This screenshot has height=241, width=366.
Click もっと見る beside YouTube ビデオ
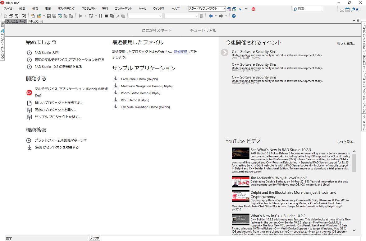(346, 142)
